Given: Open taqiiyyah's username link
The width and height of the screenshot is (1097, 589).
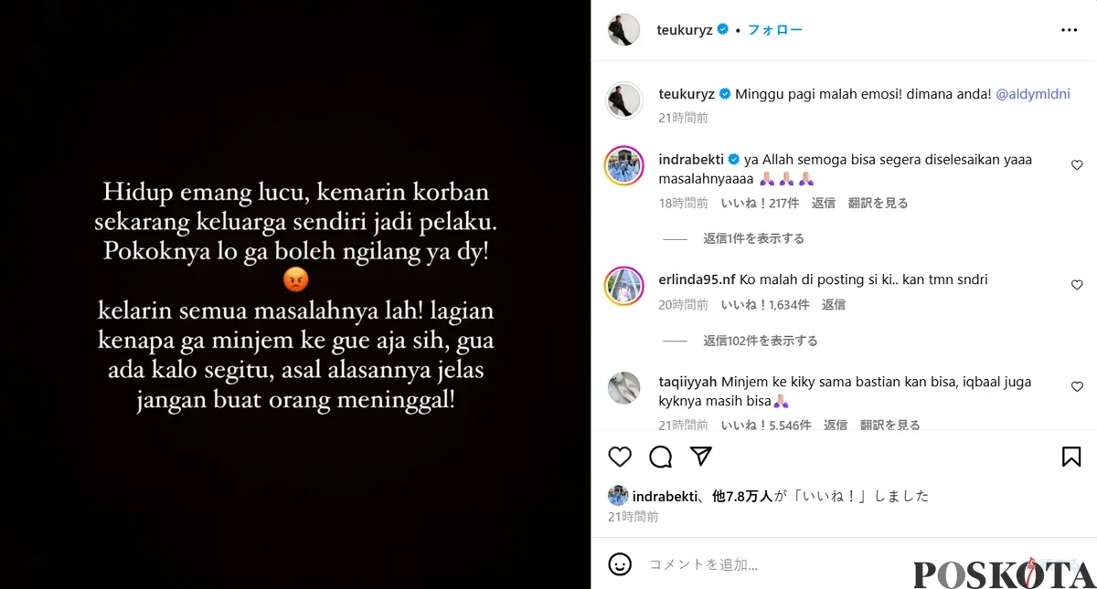Looking at the screenshot, I should (687, 382).
